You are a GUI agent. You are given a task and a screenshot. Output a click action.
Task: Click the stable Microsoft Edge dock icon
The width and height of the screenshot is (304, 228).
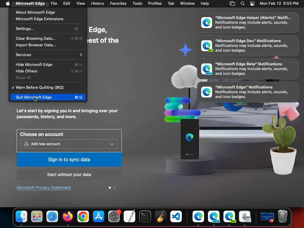point(198,216)
